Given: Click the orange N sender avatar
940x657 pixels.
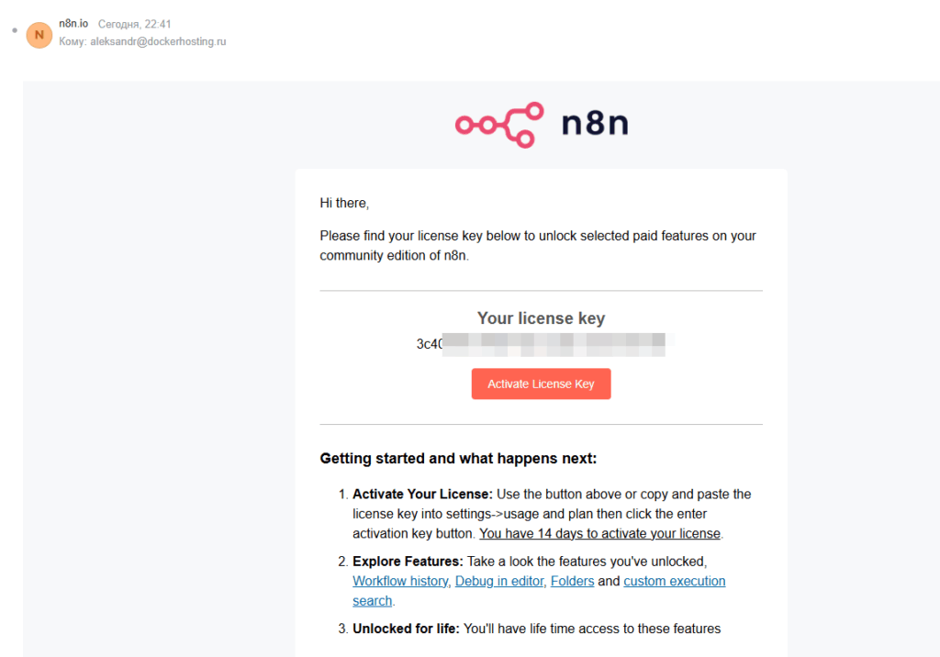Looking at the screenshot, I should pos(39,35).
